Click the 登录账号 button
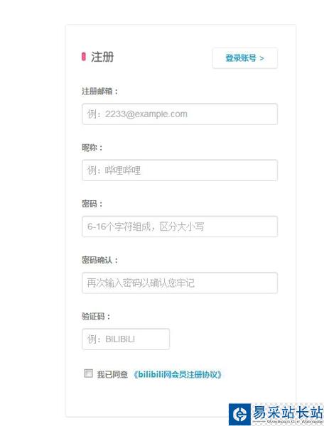The height and width of the screenshot is (426, 324). pos(245,58)
